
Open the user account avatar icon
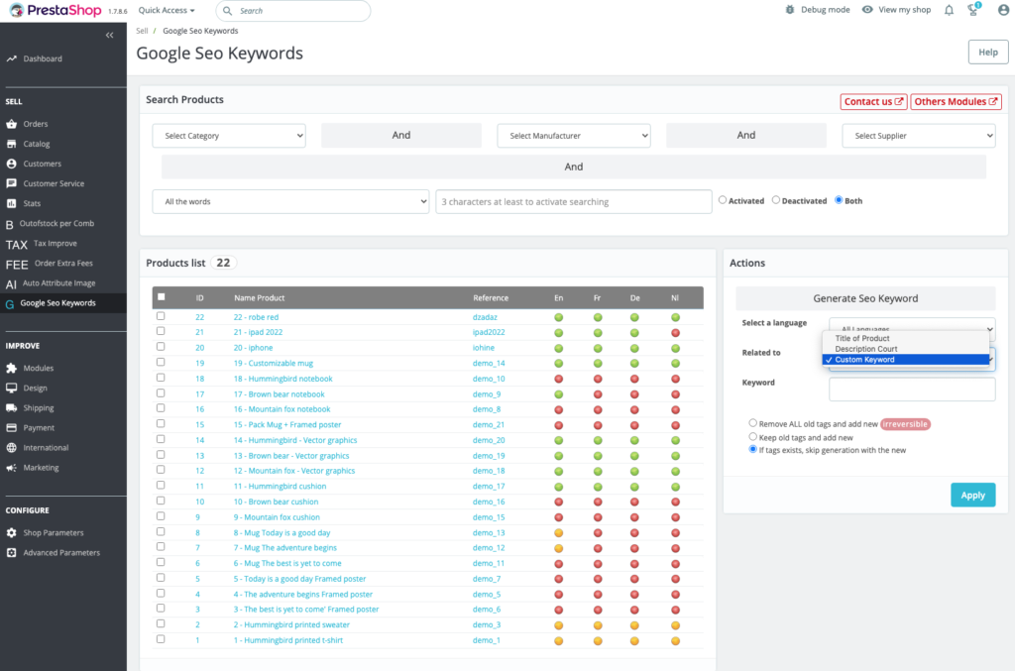(1003, 10)
